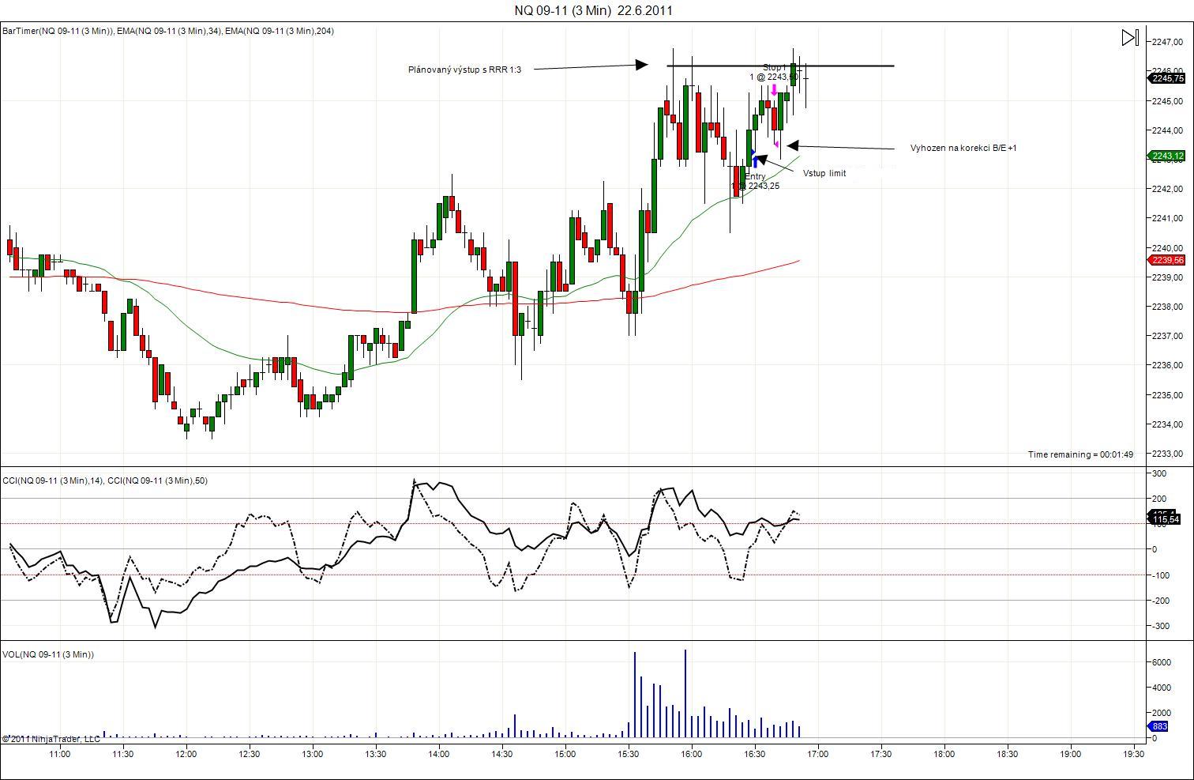Click the scroll-to-last-bar arrow icon

coord(1130,38)
